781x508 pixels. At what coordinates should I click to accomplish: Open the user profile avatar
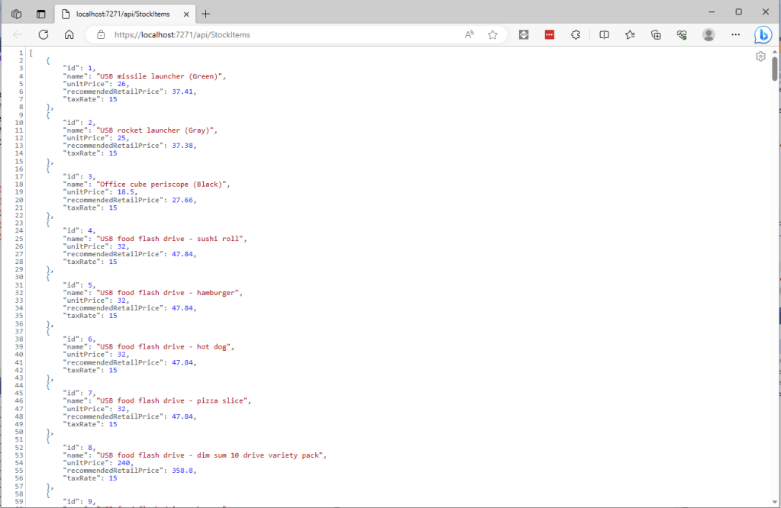[x=708, y=34]
